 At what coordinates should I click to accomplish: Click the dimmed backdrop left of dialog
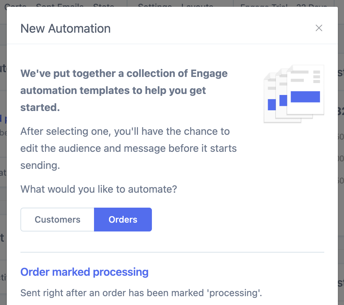3,154
